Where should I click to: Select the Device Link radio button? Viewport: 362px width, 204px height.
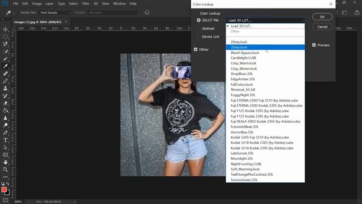[199, 36]
